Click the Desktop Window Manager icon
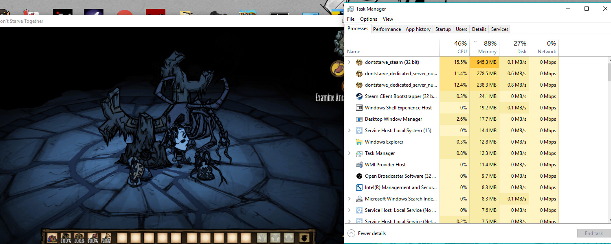The image size is (611, 244). coord(359,119)
